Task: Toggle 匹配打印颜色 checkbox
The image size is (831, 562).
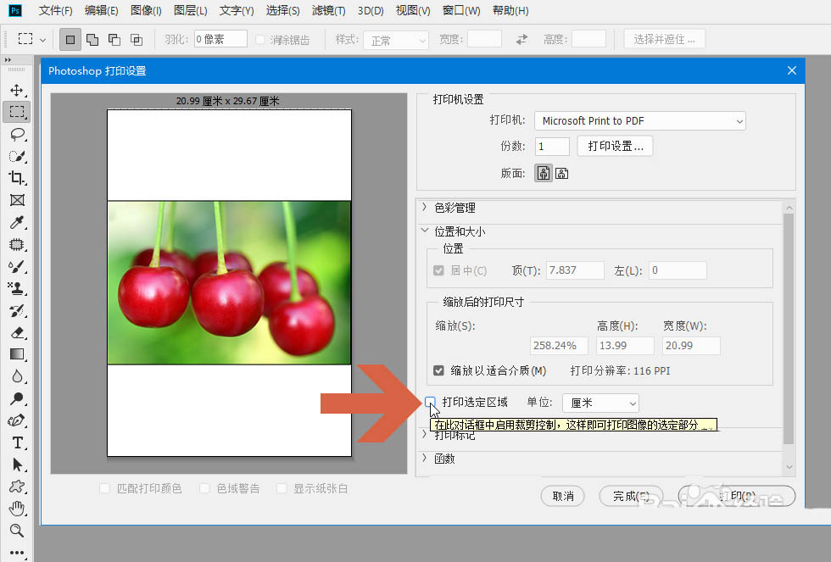Action: click(x=104, y=488)
